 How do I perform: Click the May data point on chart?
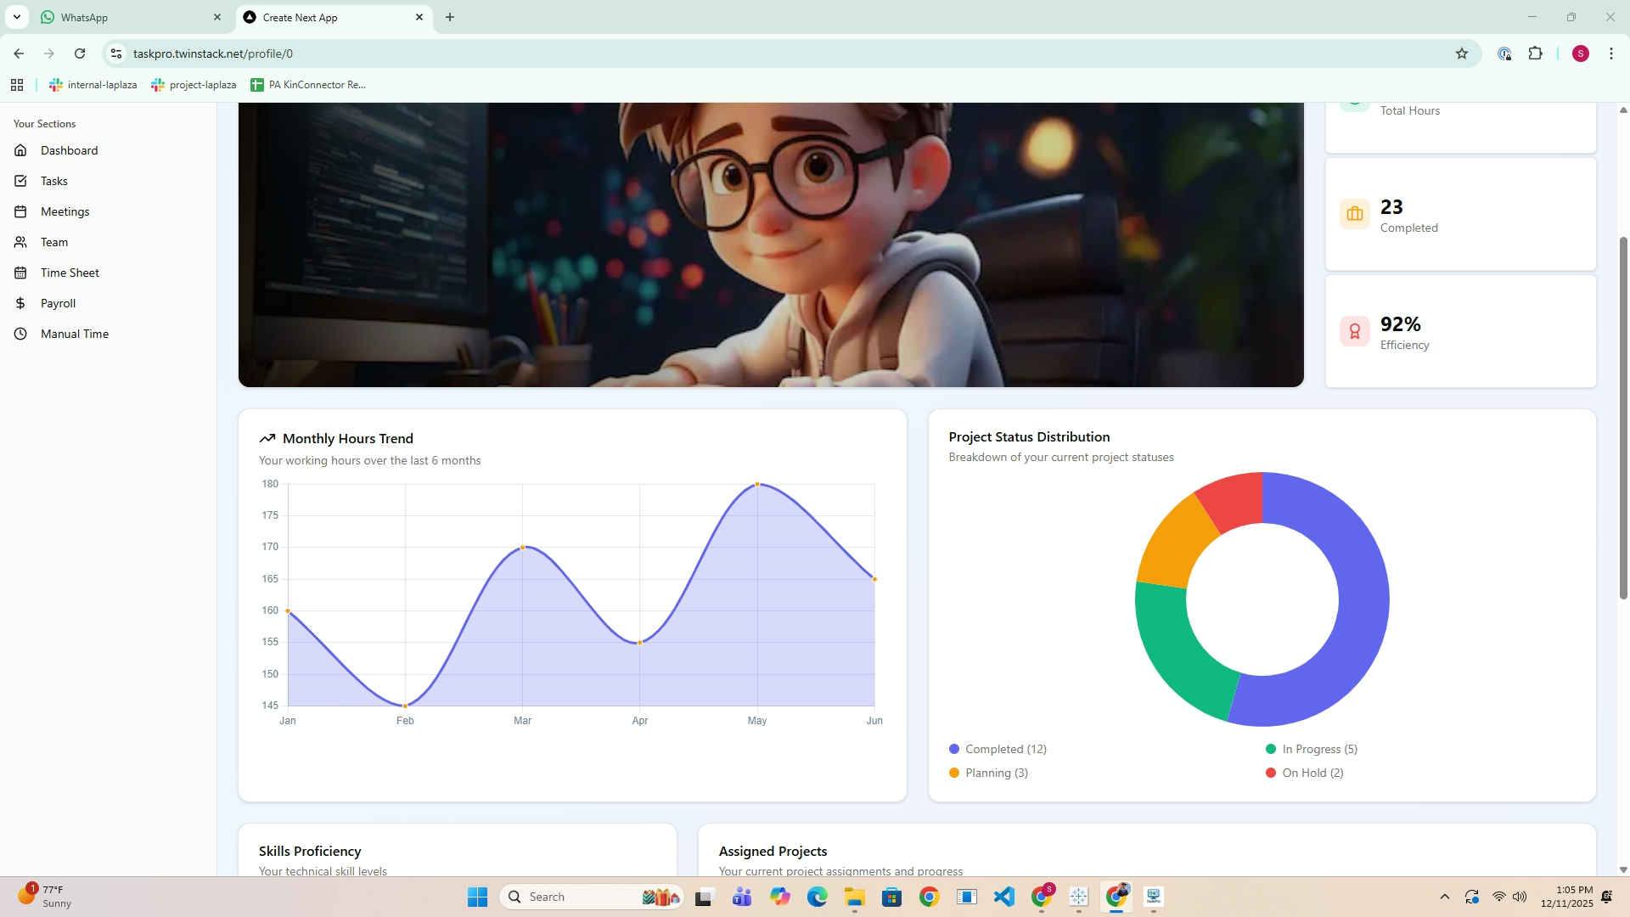(757, 484)
